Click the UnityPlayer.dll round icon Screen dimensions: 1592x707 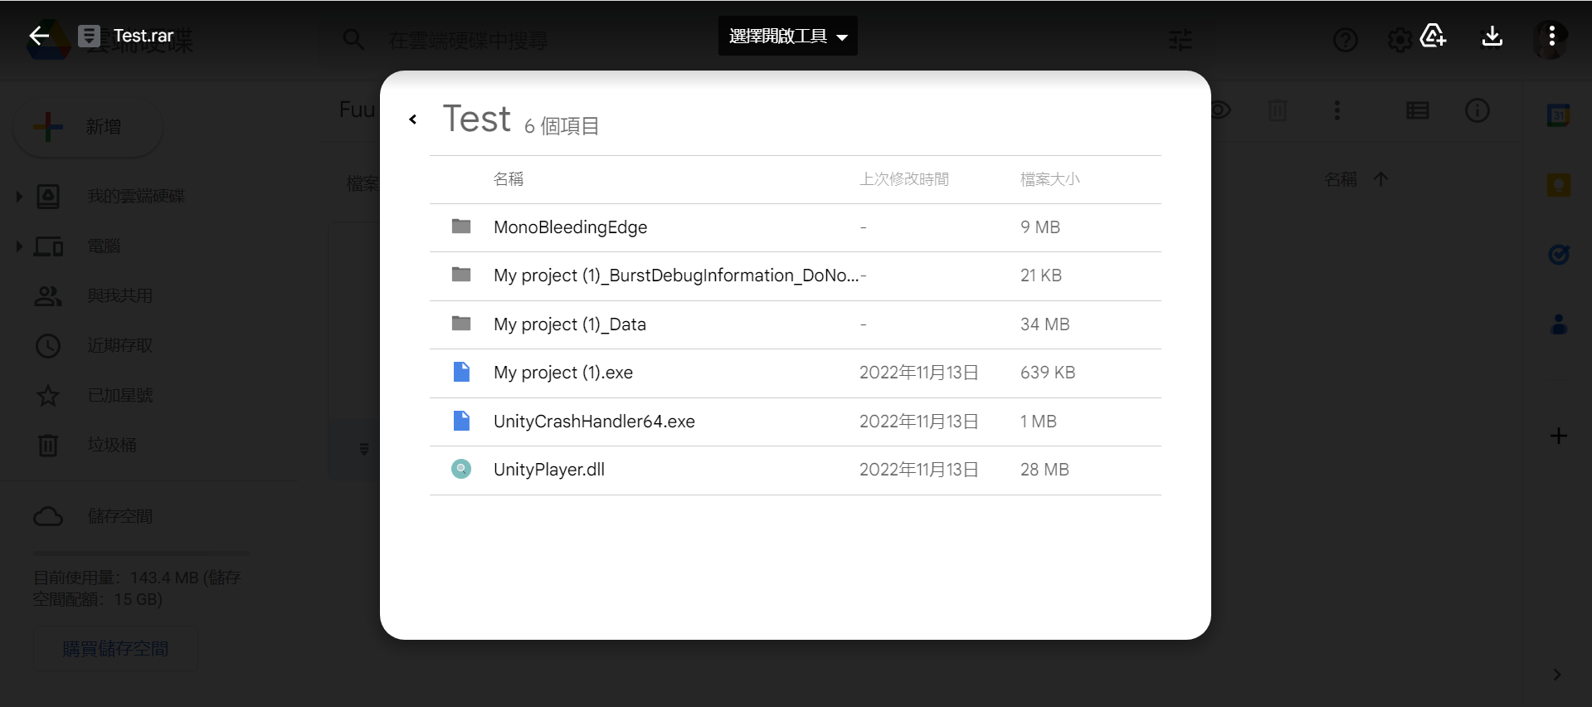click(x=461, y=469)
